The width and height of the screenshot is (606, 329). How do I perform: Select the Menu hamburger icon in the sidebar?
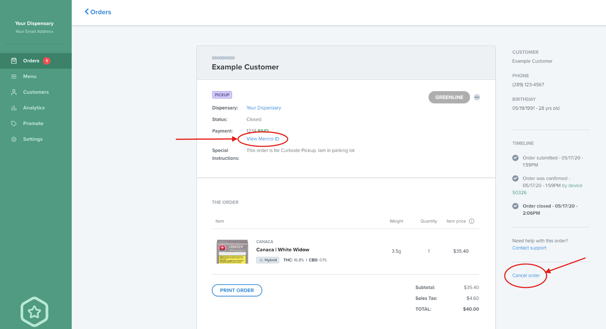click(14, 76)
